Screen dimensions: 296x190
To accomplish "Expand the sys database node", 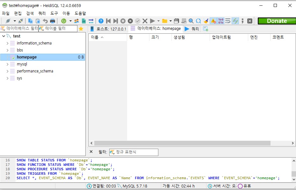I will click(7, 78).
